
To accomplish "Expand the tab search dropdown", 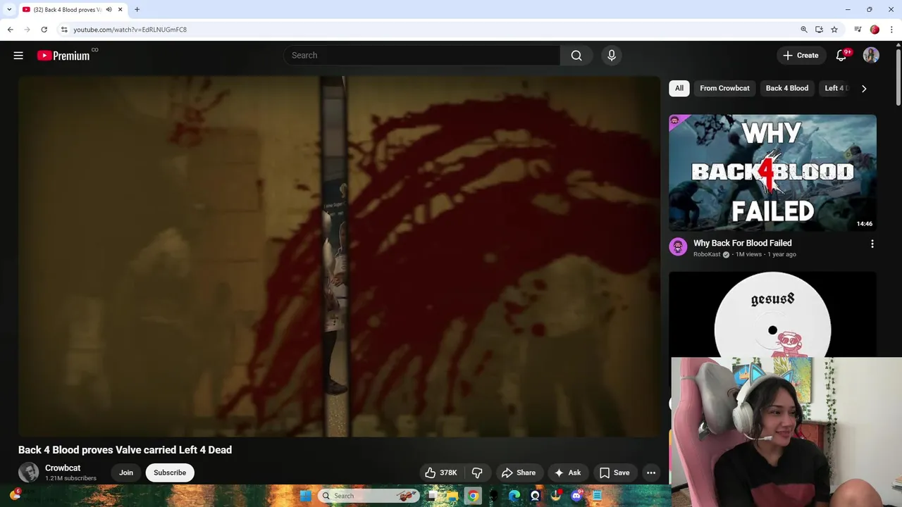I will 9,10.
